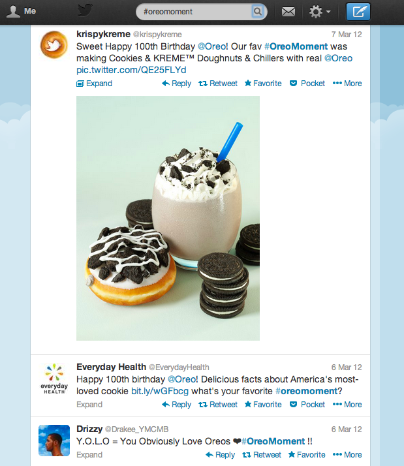
Task: Expand the Everyday Health tweet
Action: (x=89, y=405)
